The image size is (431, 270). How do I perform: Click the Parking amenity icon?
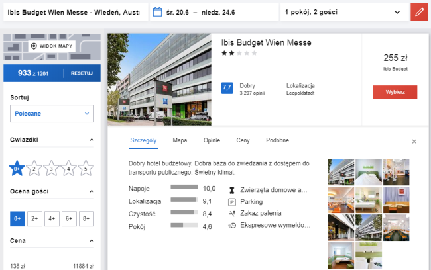232,202
